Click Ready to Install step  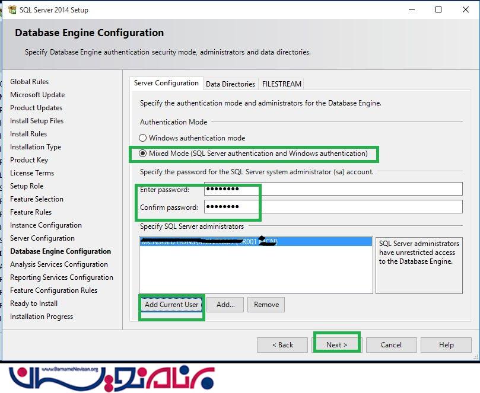[34, 303]
